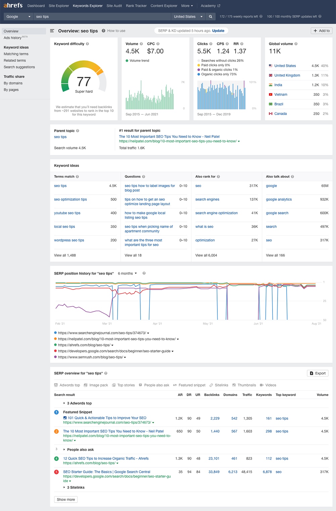The width and height of the screenshot is (336, 511).
Task: Toggle the Top stories filter
Action: pyautogui.click(x=123, y=385)
